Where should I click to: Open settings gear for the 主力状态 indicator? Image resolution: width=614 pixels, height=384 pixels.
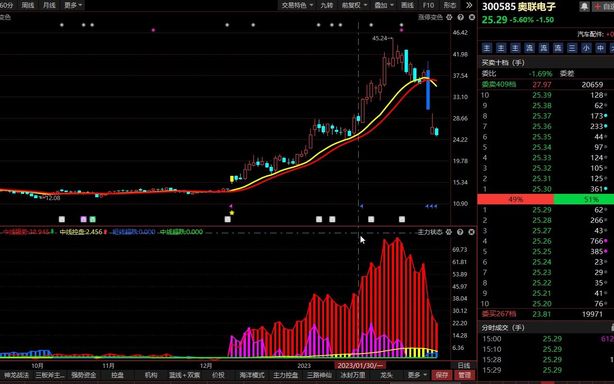click(x=449, y=232)
